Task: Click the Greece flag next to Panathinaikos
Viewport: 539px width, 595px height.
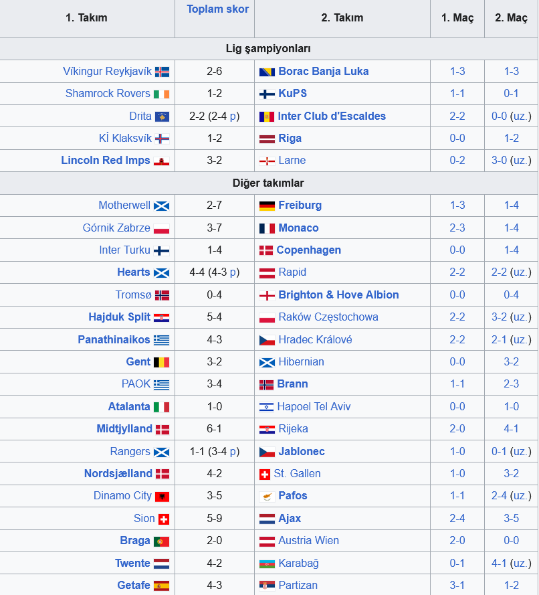Action: (x=161, y=340)
